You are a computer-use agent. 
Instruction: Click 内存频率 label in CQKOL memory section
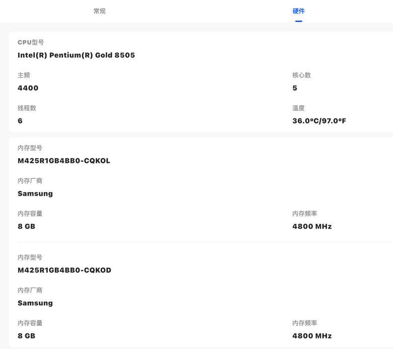coord(304,213)
